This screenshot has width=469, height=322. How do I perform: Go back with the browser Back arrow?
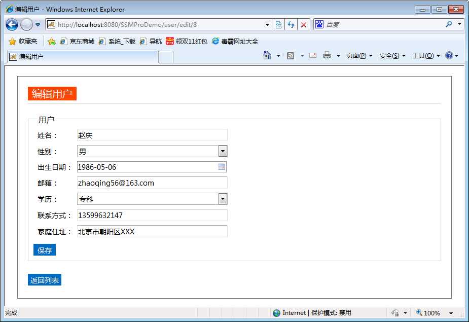[x=12, y=24]
